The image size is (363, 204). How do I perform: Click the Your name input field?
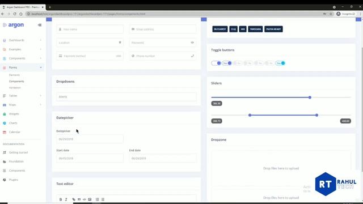pos(90,29)
